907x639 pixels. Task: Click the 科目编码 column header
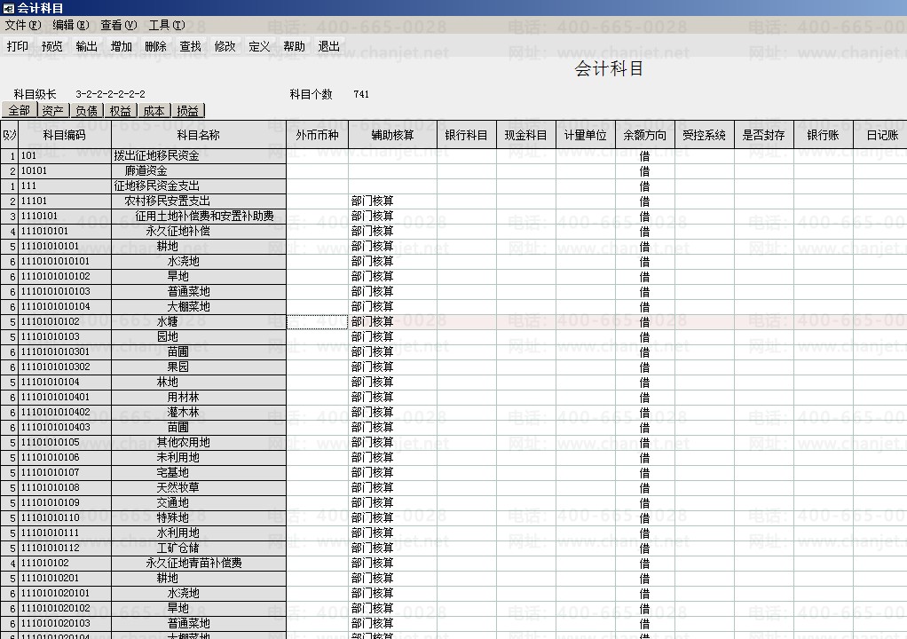click(65, 135)
